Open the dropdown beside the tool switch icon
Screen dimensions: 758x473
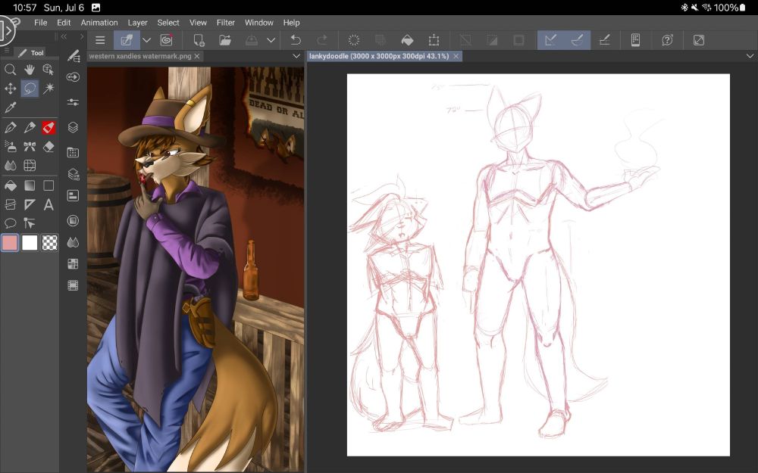point(146,40)
